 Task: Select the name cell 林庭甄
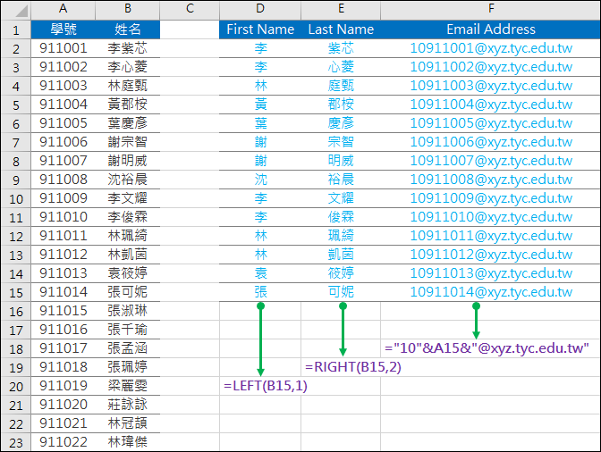tap(128, 86)
